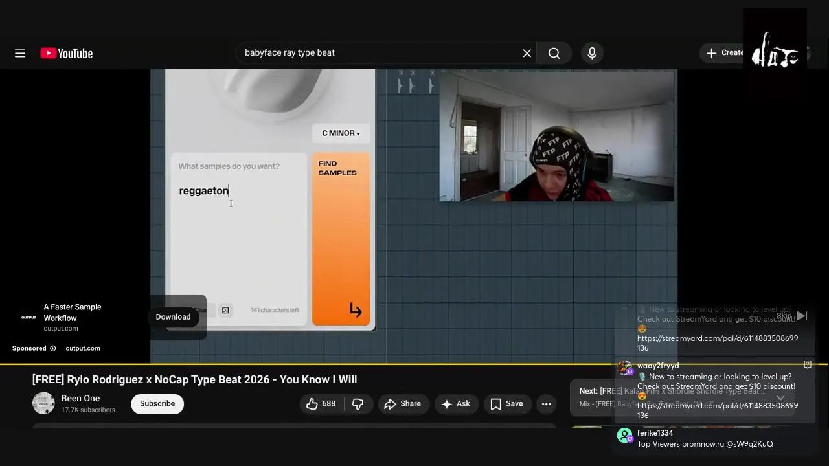Click the skip-next arrow icon
Screen dimensions: 829x466
802,316
